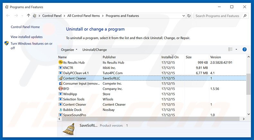Open Control Panel Home link
This screenshot has height=140, width=254.
(25, 27)
